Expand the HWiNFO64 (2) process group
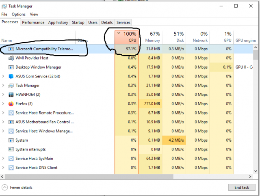 tap(4, 95)
